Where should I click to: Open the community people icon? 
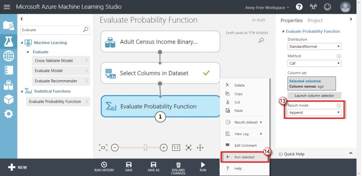click(313, 7)
